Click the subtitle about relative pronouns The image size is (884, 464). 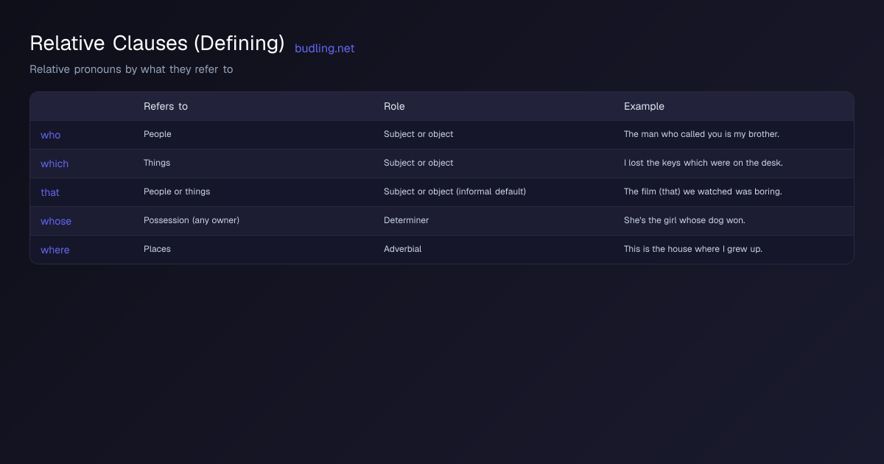coord(131,69)
